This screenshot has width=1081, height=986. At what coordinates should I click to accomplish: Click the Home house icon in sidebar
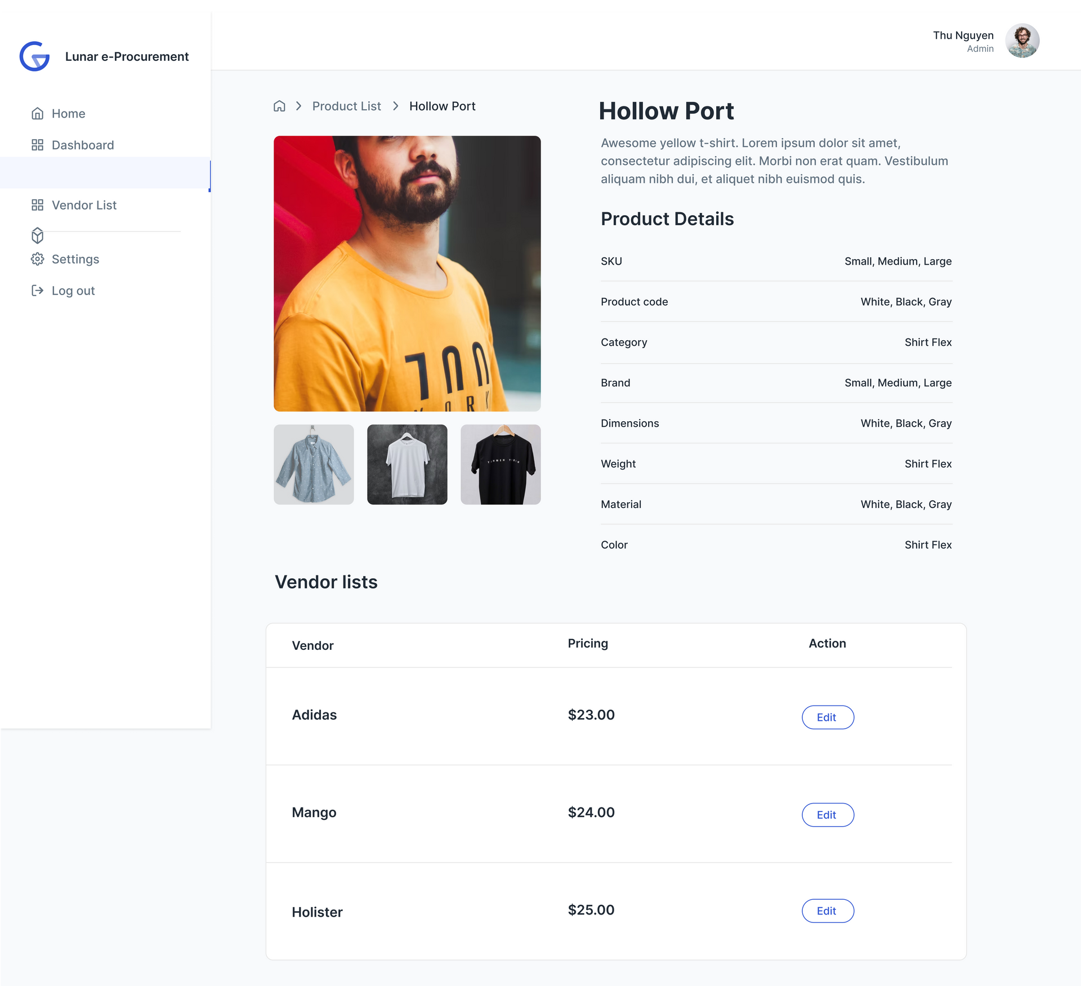coord(37,114)
